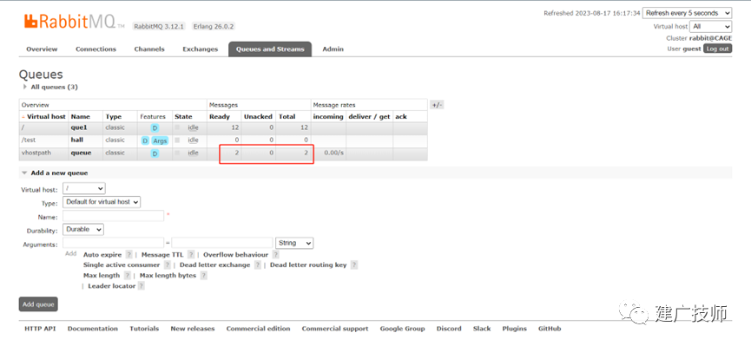The width and height of the screenshot is (751, 346).
Task: Switch to the Exchanges tab
Action: pyautogui.click(x=201, y=49)
